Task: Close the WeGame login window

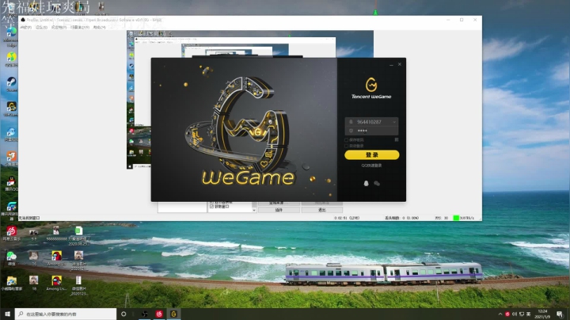Action: 400,64
